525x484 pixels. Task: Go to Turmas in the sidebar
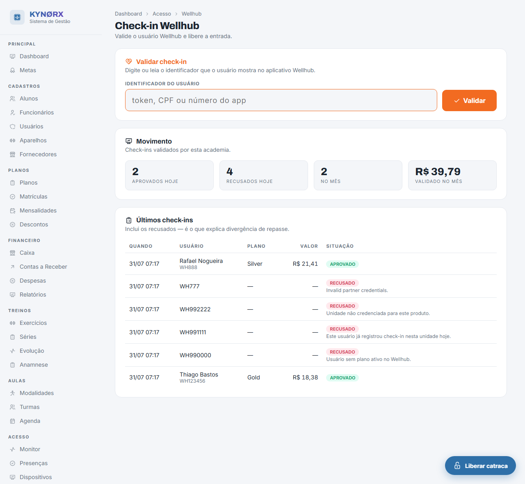[51, 407]
